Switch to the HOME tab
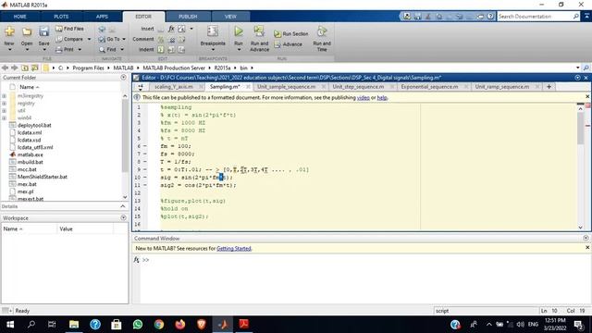 pyautogui.click(x=19, y=17)
